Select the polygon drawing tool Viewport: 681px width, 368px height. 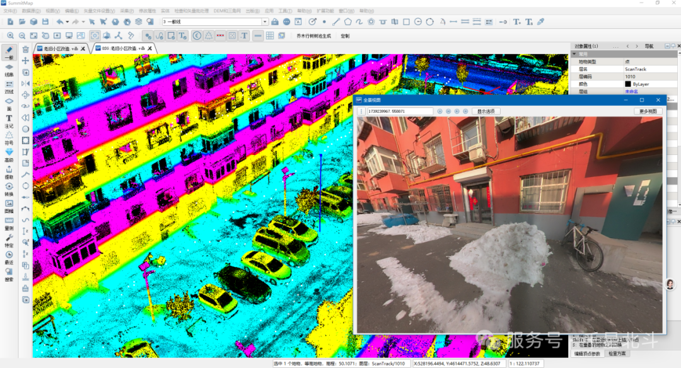[348, 21]
